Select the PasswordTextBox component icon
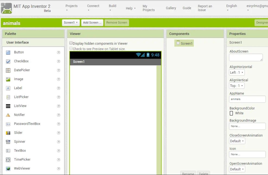268x175 pixels. point(8,124)
